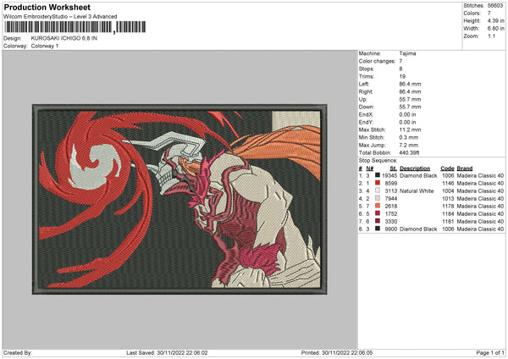Select the light pink swatch beside 7944
508x359 pixels.
click(378, 198)
